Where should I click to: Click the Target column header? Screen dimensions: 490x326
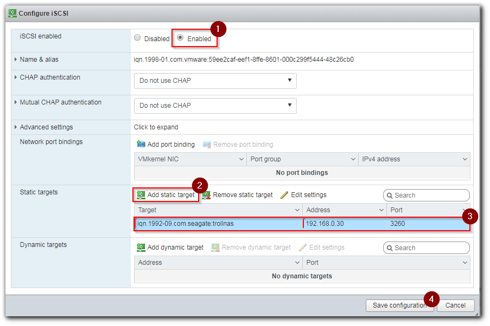[x=218, y=210]
